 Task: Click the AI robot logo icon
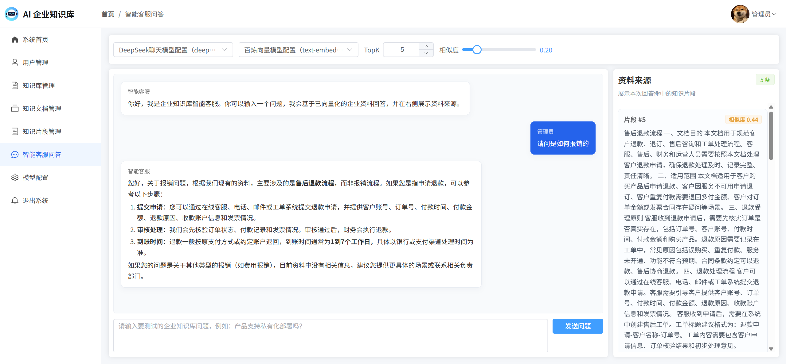[x=12, y=14]
